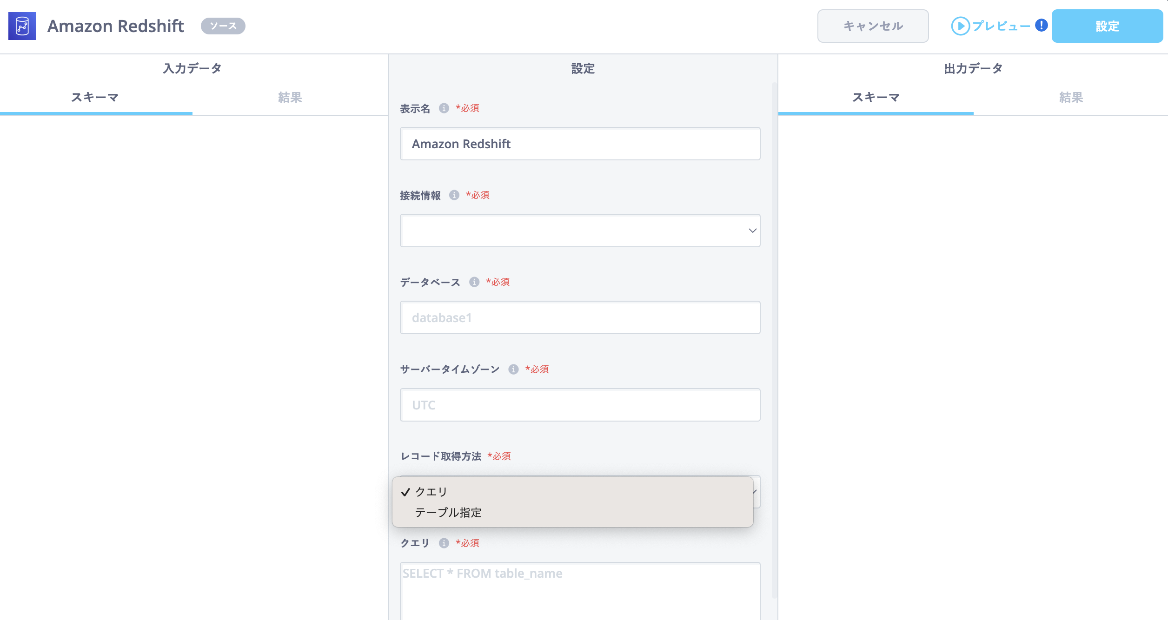Click the 出力データ heading
1168x620 pixels.
point(973,68)
